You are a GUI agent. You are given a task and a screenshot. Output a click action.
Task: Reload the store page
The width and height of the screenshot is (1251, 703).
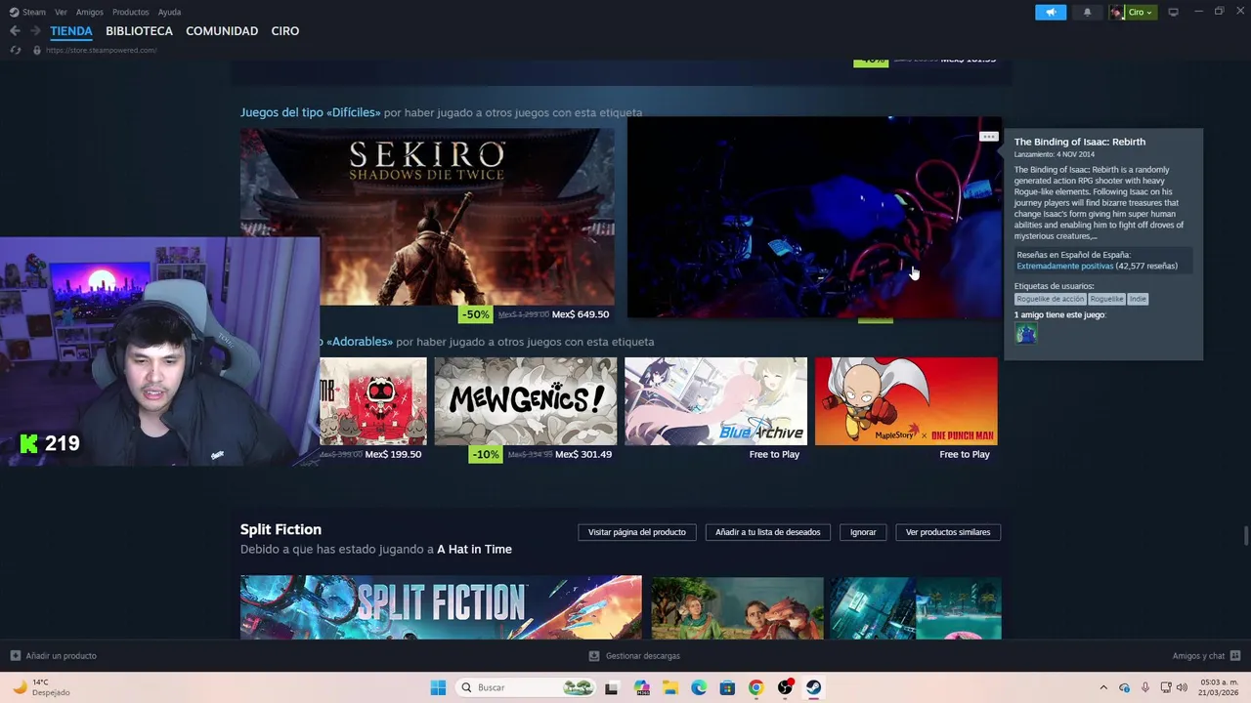pos(16,50)
